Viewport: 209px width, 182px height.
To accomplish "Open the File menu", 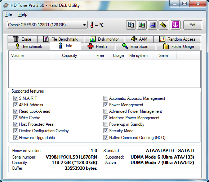I will point(9,14).
